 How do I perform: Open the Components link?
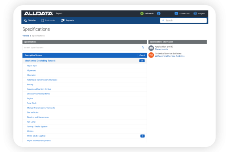click(x=161, y=49)
